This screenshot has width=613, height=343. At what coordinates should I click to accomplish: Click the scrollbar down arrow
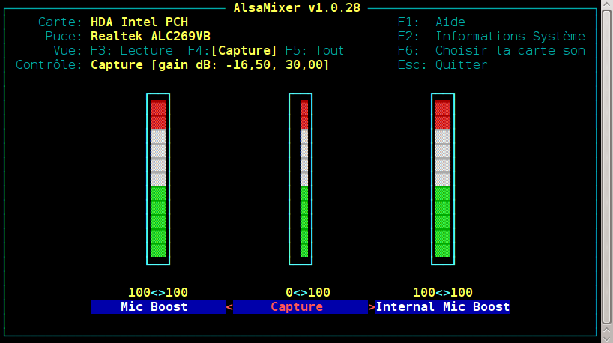click(606, 339)
